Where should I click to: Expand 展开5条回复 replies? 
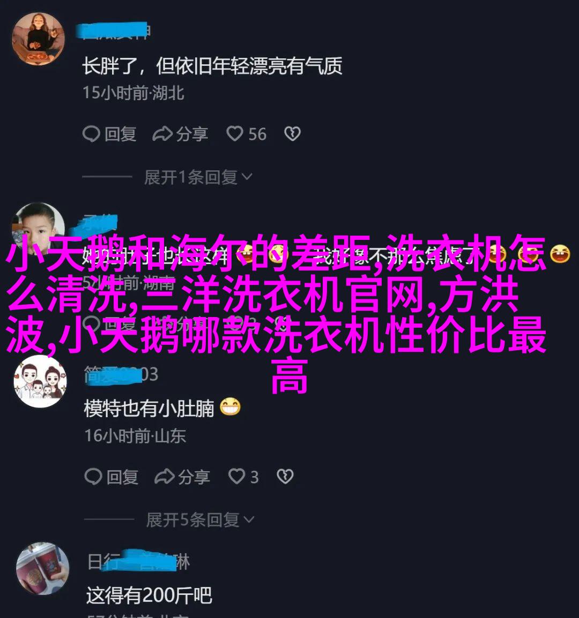[201, 520]
